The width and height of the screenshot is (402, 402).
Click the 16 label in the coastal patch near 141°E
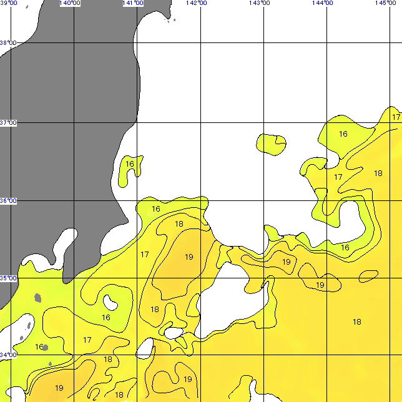point(130,164)
